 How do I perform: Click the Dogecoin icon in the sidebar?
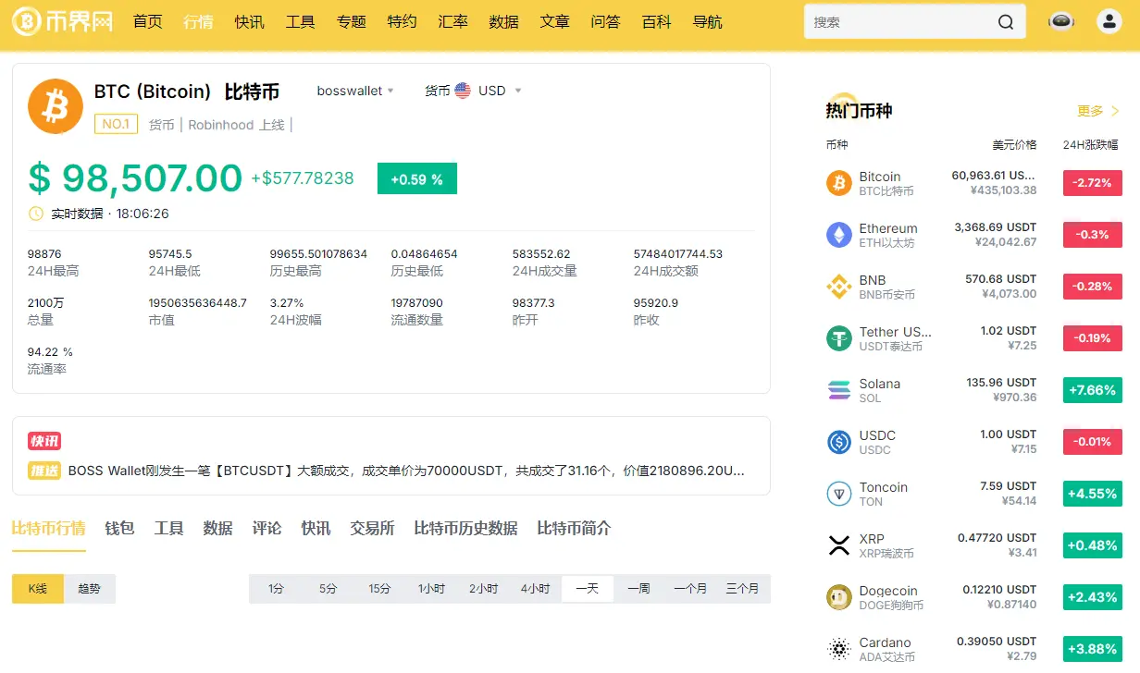point(838,597)
